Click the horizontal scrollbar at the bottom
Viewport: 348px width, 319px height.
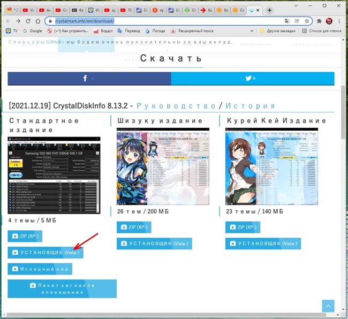coord(167,315)
